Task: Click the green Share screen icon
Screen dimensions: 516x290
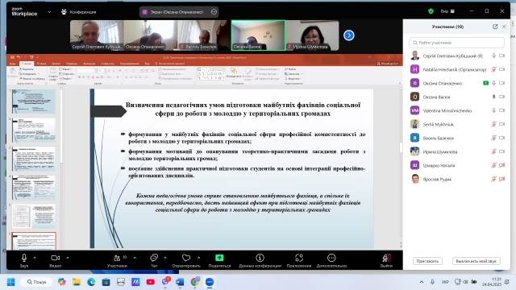Action: [219, 258]
